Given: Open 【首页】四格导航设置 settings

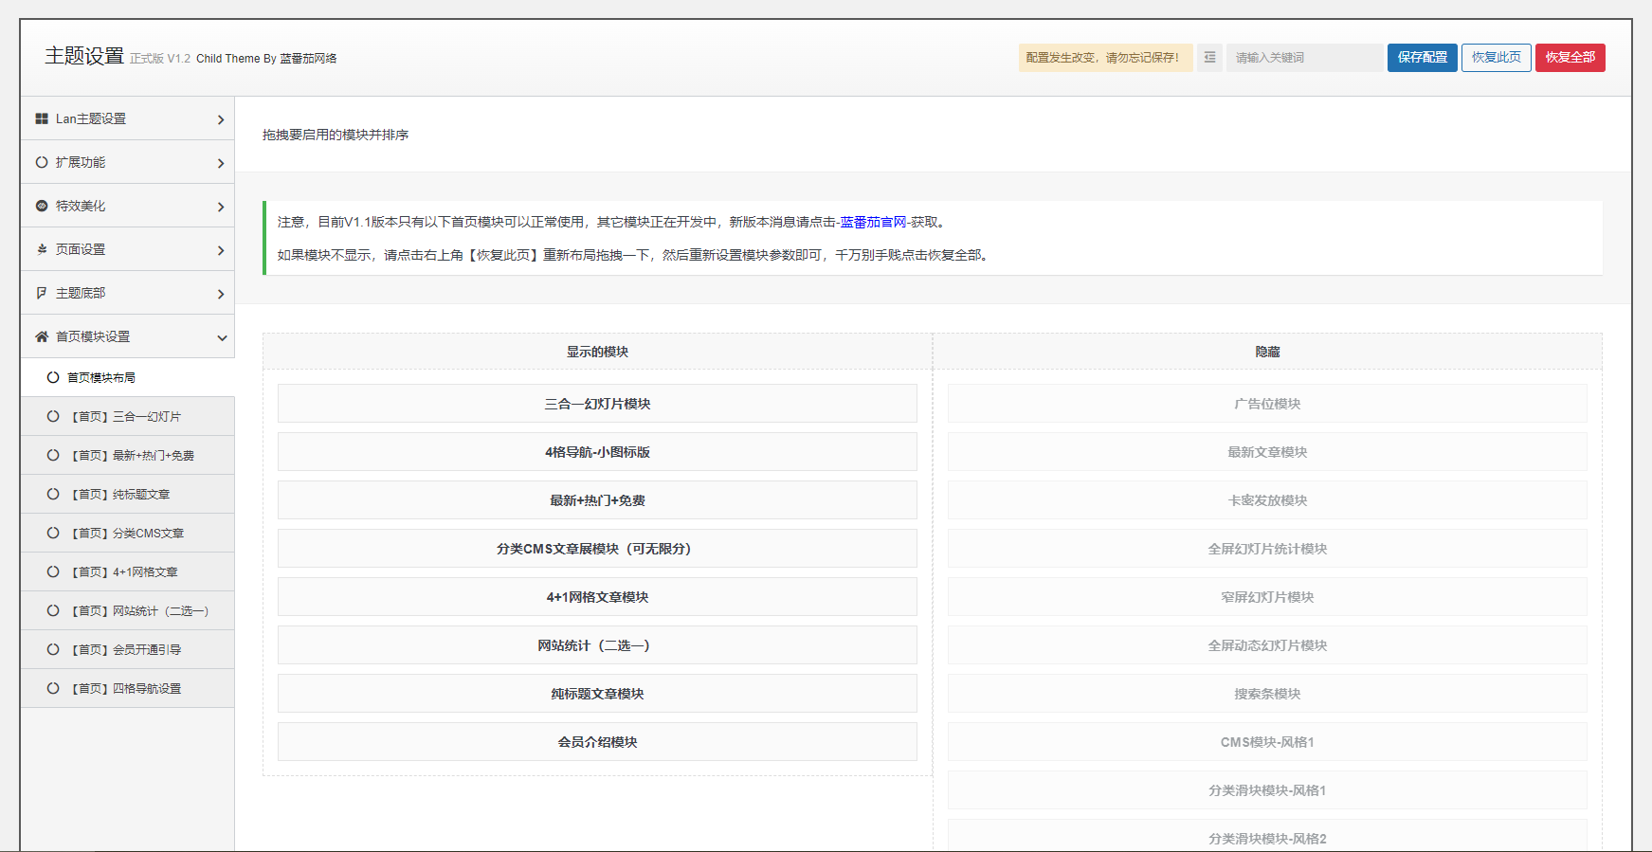Looking at the screenshot, I should (128, 688).
